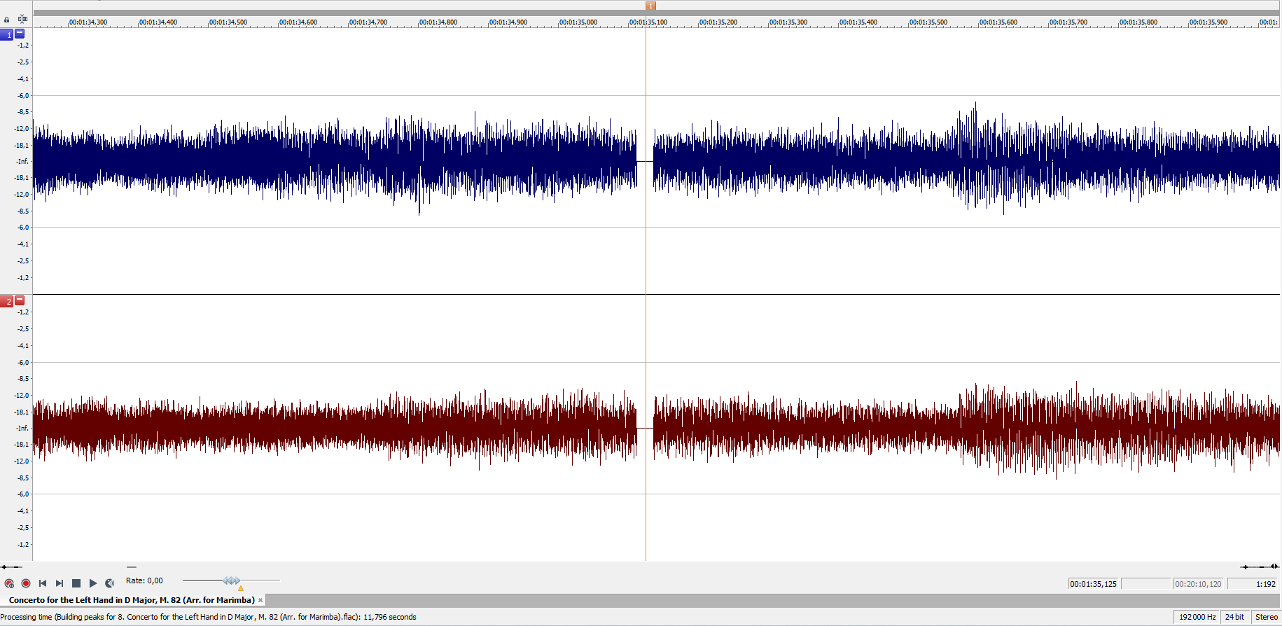Toggle channel 2 selection via red number label

(x=8, y=301)
